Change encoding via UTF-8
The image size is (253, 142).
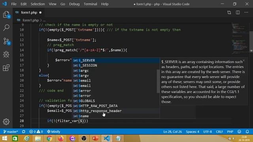208,131
